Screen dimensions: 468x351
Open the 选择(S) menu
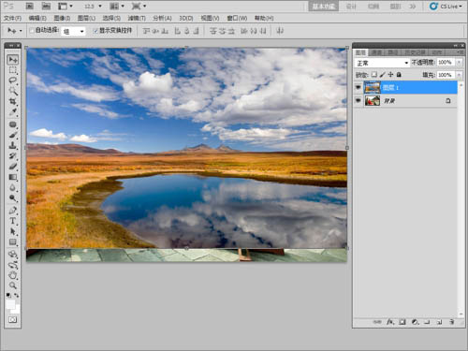coord(111,19)
